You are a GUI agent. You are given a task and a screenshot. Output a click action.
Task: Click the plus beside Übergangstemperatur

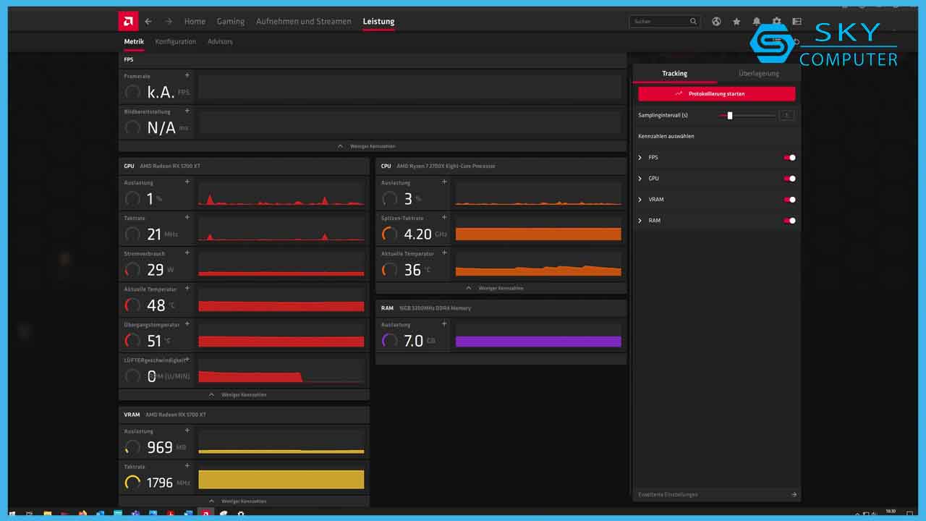[187, 323]
